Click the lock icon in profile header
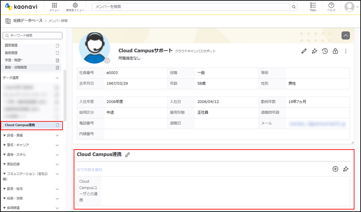 click(335, 51)
